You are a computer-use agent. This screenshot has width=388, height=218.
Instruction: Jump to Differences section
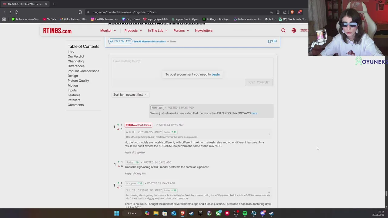click(x=76, y=66)
